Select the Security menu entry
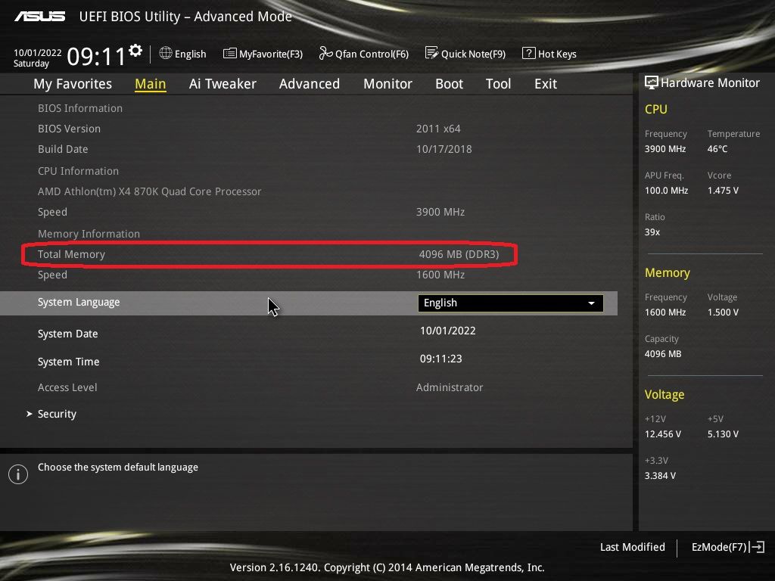The image size is (775, 581). (57, 414)
